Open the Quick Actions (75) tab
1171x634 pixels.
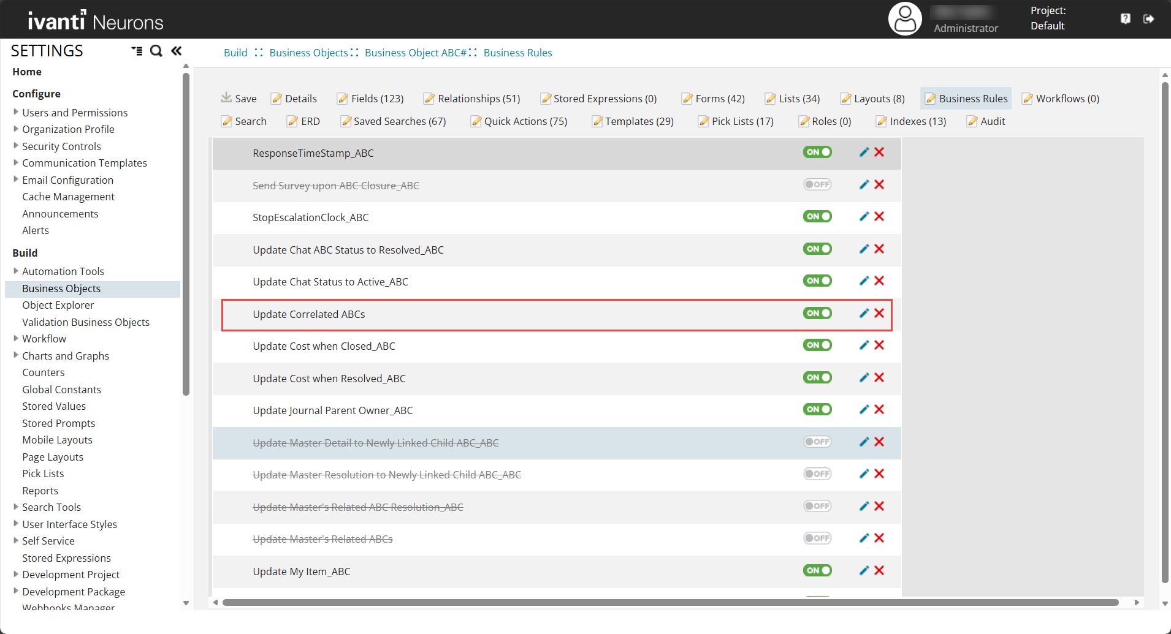519,121
